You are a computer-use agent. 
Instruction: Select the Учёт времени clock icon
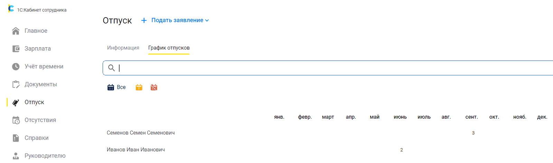click(16, 67)
